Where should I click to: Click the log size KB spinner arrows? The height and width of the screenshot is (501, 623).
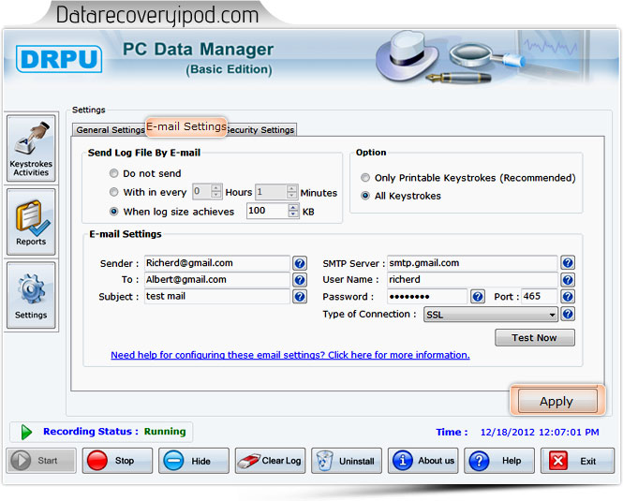pos(293,211)
